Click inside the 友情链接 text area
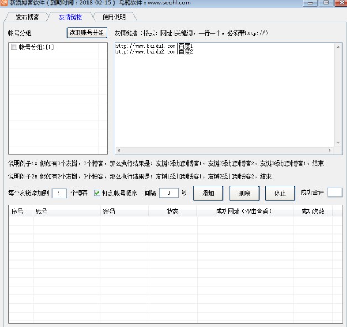 221,94
